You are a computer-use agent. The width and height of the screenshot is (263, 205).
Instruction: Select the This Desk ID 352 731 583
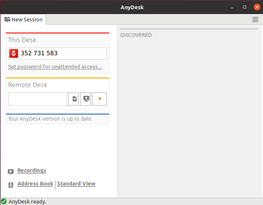tap(39, 53)
